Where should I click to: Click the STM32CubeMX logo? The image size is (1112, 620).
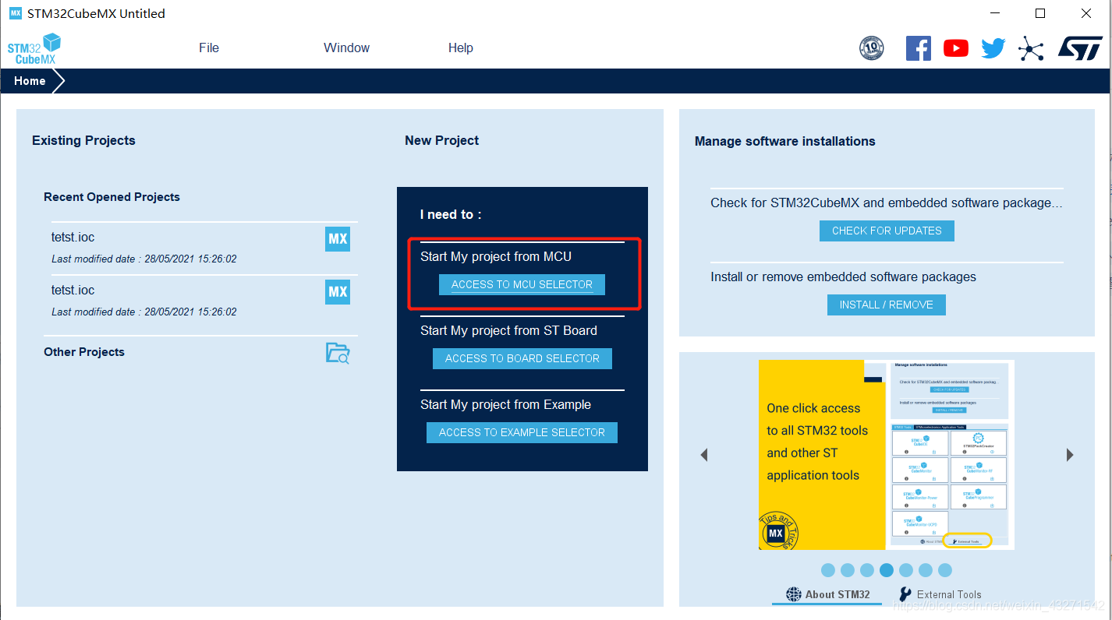pyautogui.click(x=34, y=49)
